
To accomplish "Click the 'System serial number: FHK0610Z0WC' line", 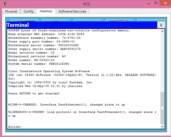I will click(39, 64).
